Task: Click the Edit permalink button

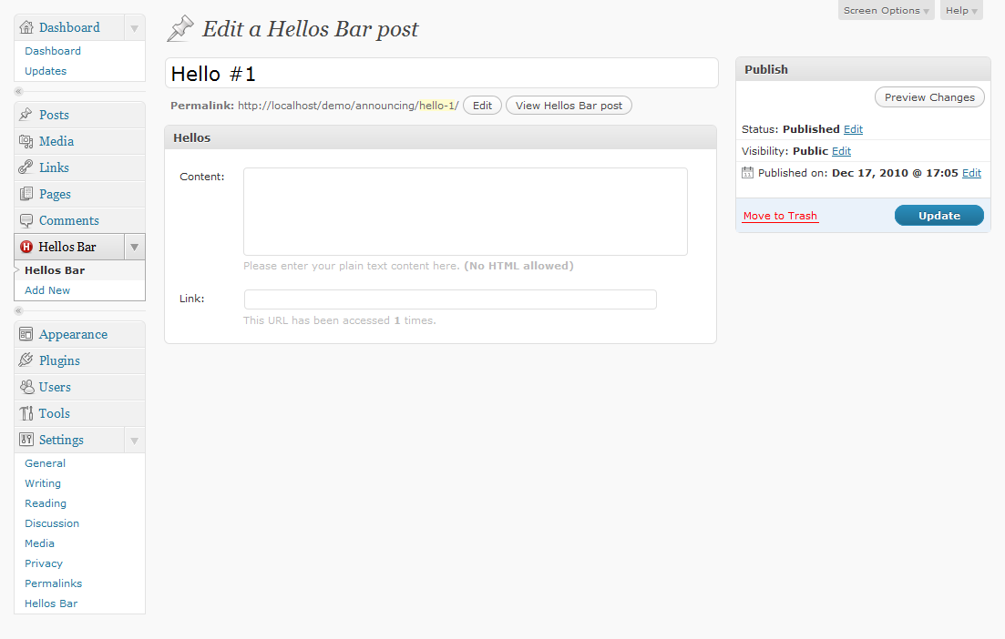Action: coord(483,106)
